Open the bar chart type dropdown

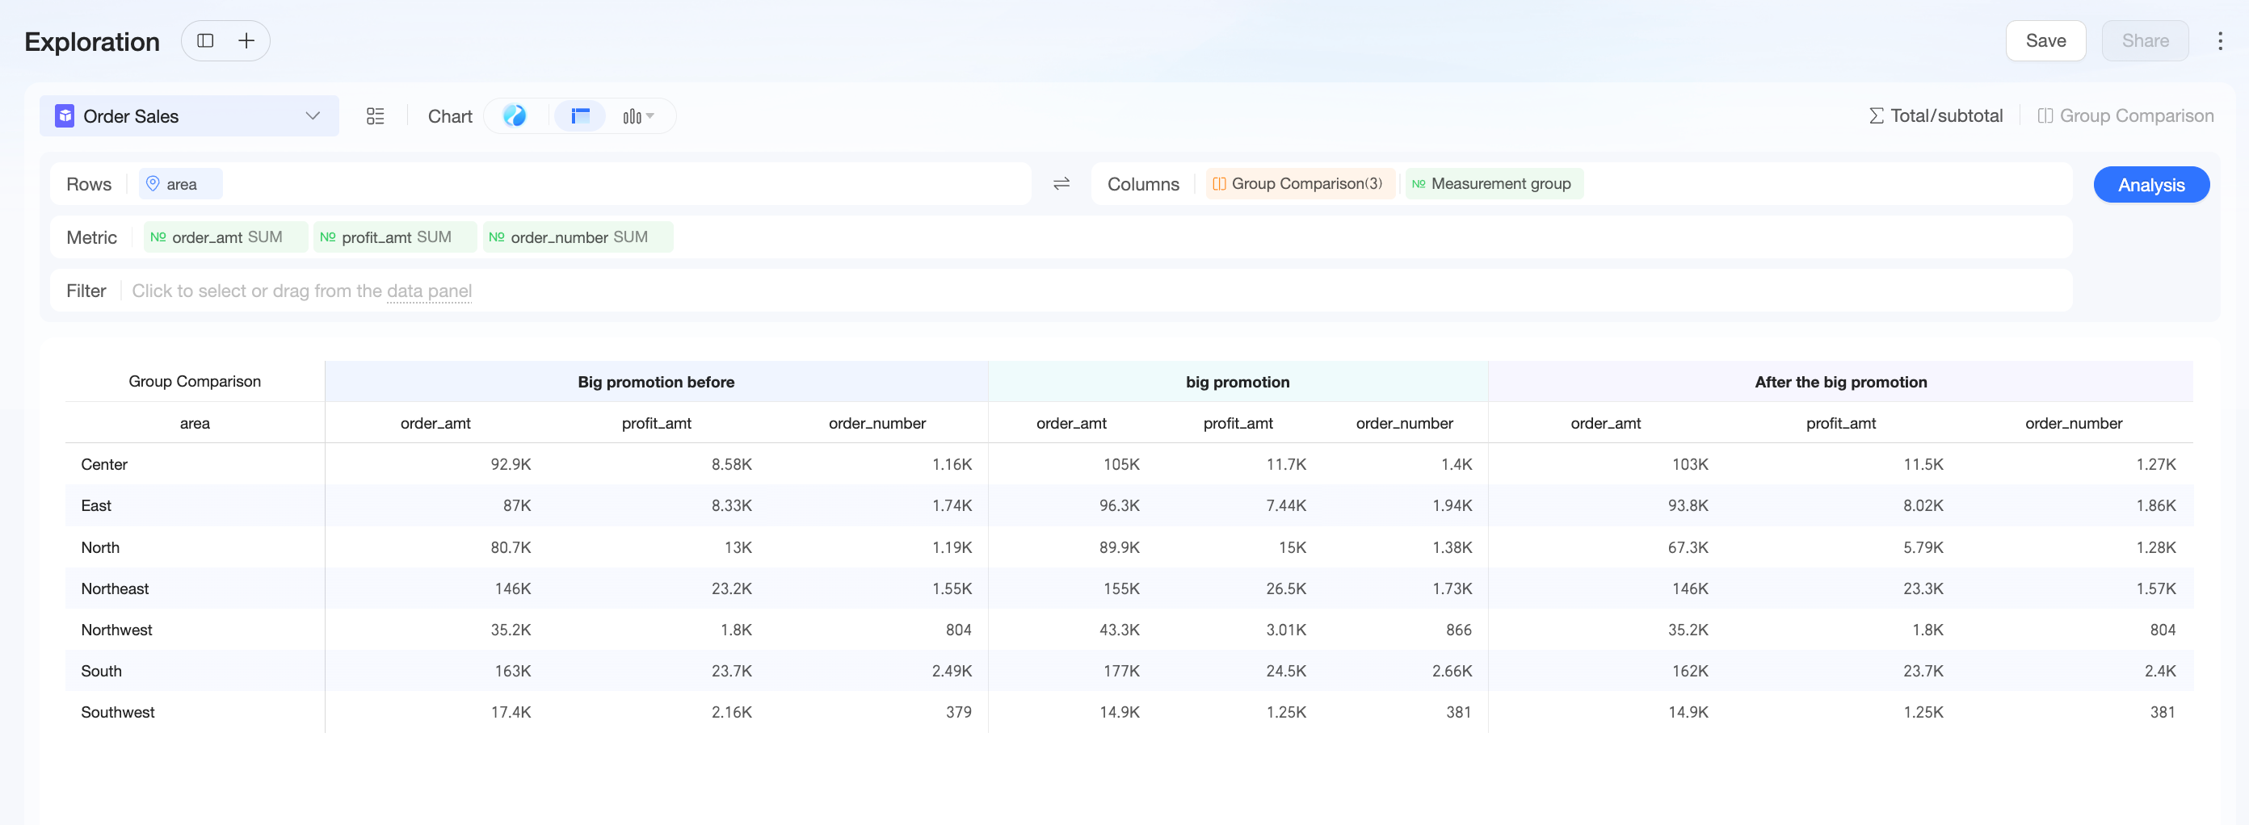click(638, 116)
